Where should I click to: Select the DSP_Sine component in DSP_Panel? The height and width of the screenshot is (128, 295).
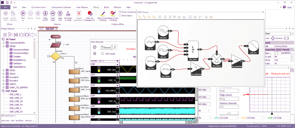[x=163, y=32]
